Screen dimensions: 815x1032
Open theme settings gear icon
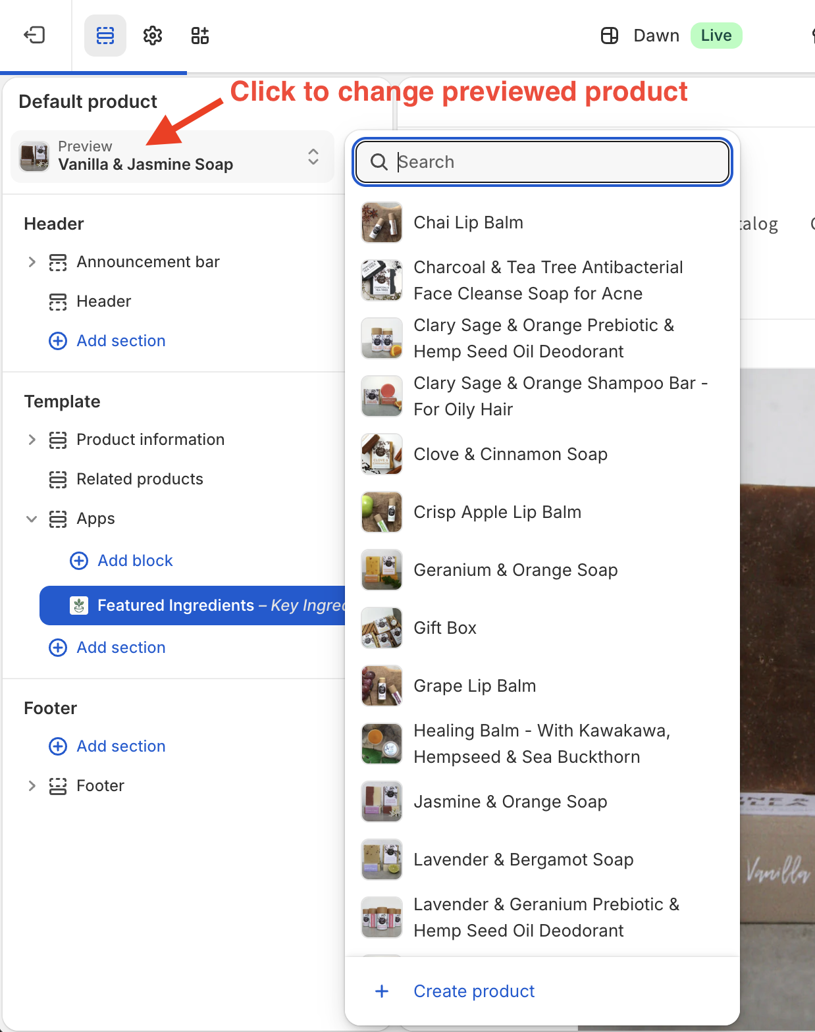(x=153, y=35)
